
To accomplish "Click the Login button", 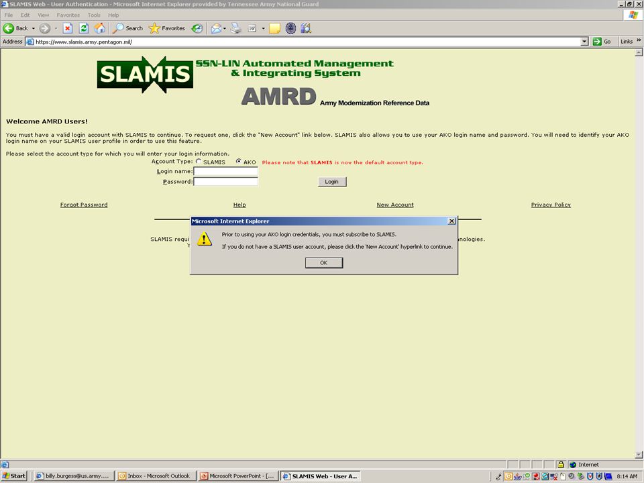I will (x=332, y=182).
